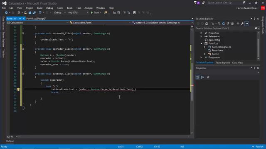Switch to the Class View tab
Screen dimensions: 266x149
point(237,62)
